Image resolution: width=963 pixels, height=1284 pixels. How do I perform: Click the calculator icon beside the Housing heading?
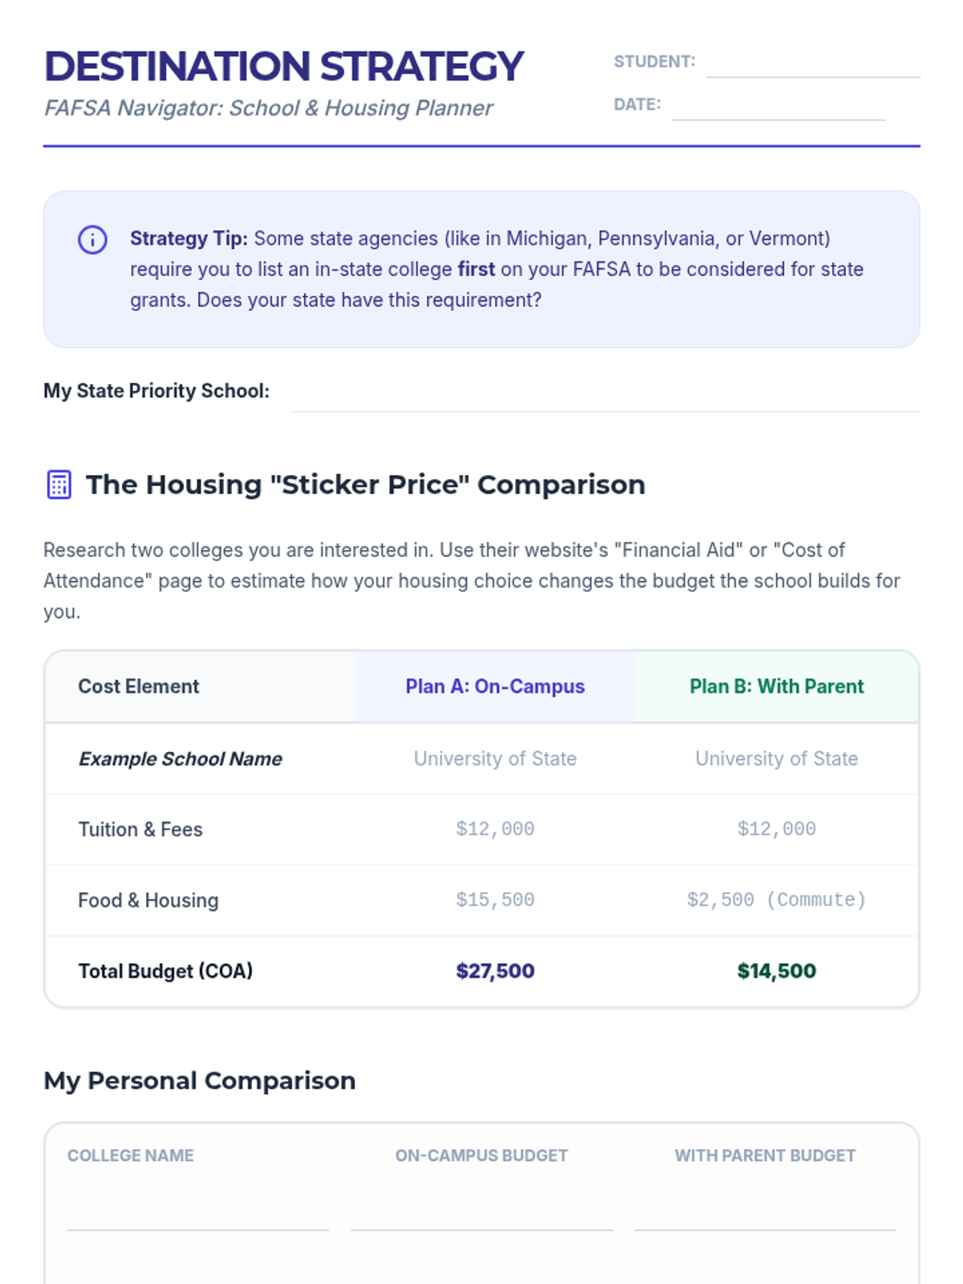point(59,485)
